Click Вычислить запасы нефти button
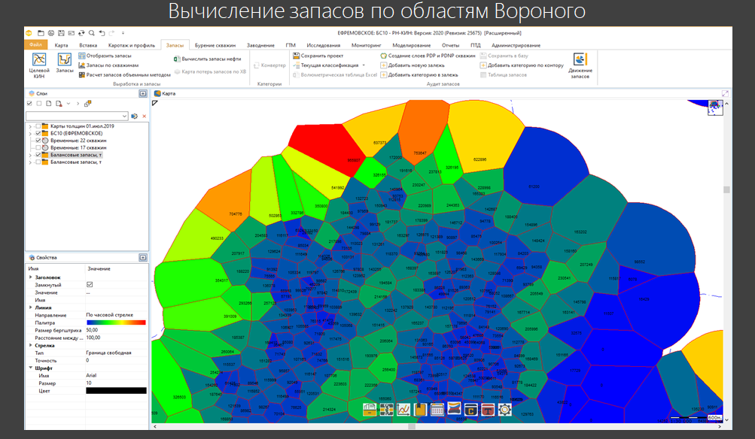This screenshot has width=755, height=439. [207, 59]
